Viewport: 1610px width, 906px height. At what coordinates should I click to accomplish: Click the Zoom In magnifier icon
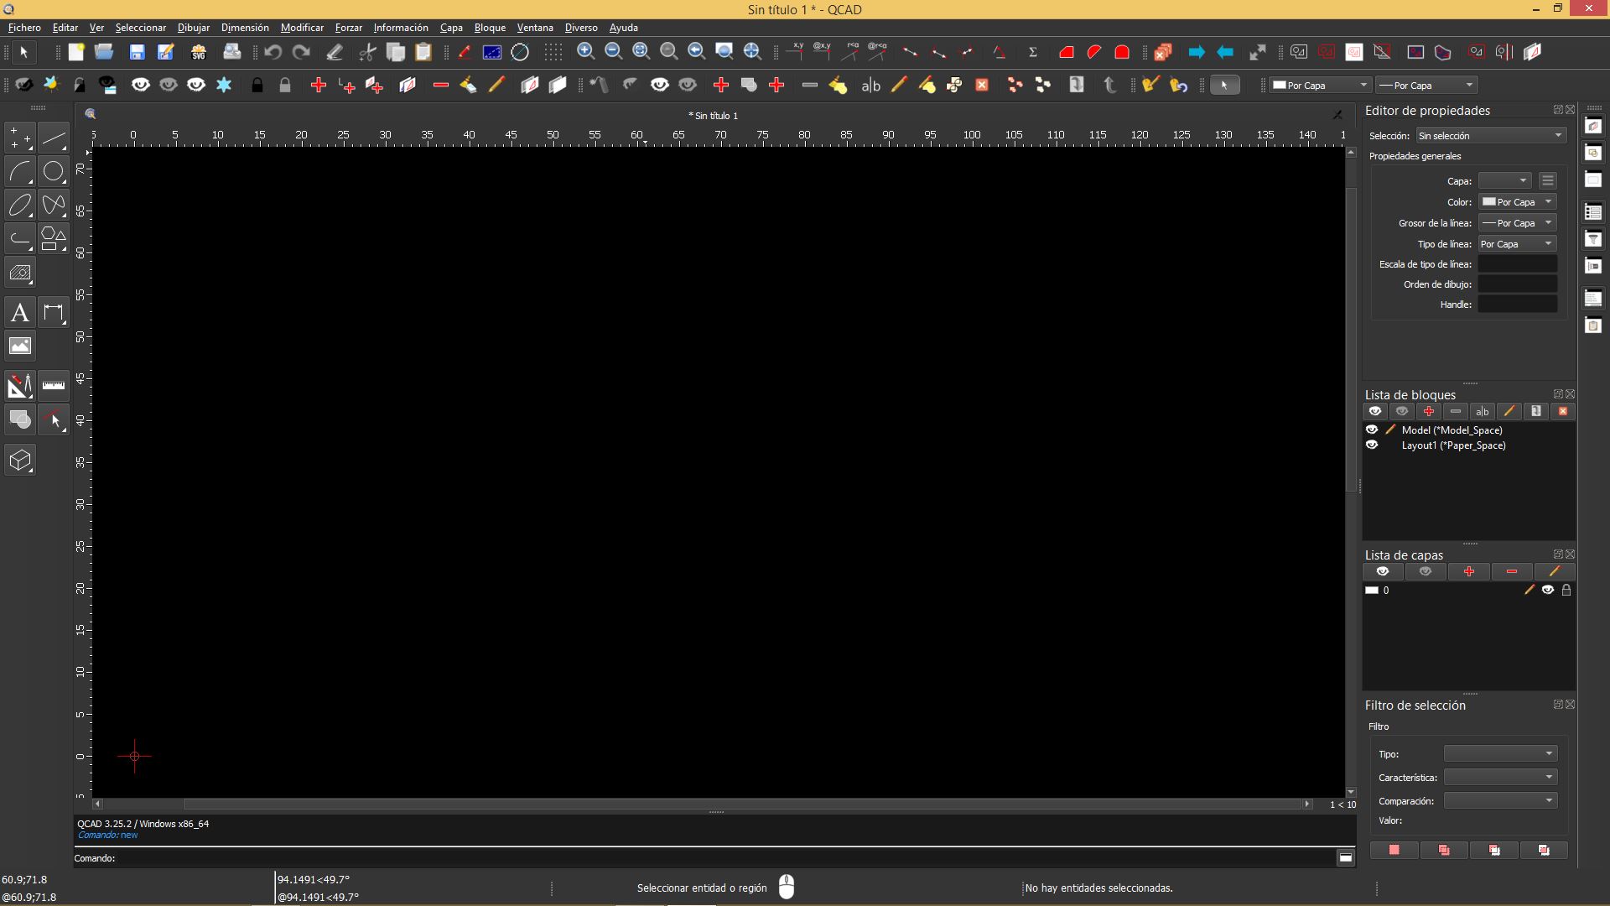tap(585, 52)
